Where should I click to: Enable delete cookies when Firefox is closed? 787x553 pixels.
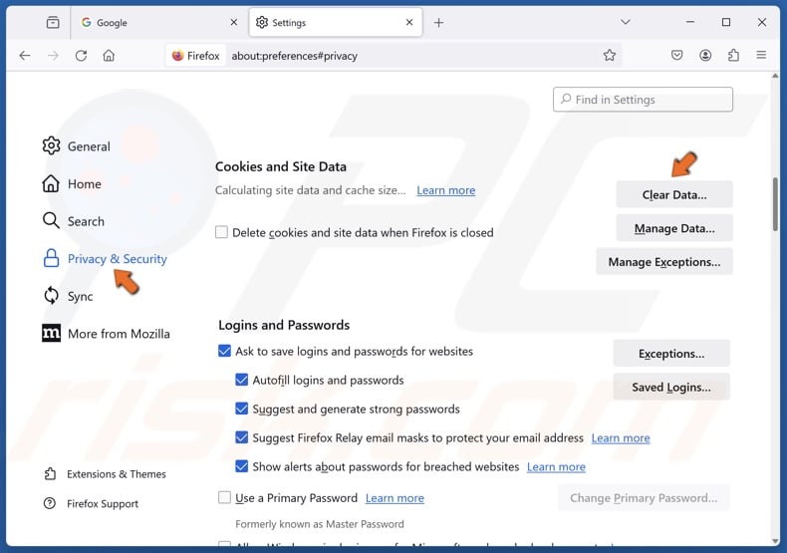pyautogui.click(x=221, y=232)
